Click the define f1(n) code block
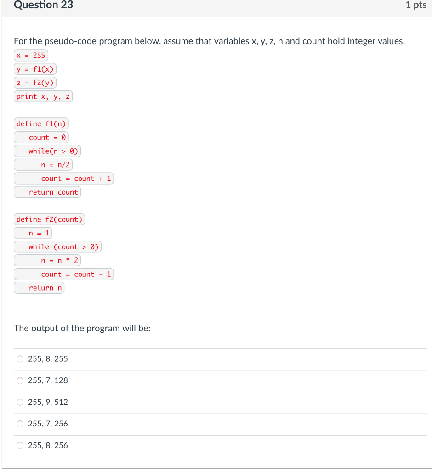 (x=41, y=123)
